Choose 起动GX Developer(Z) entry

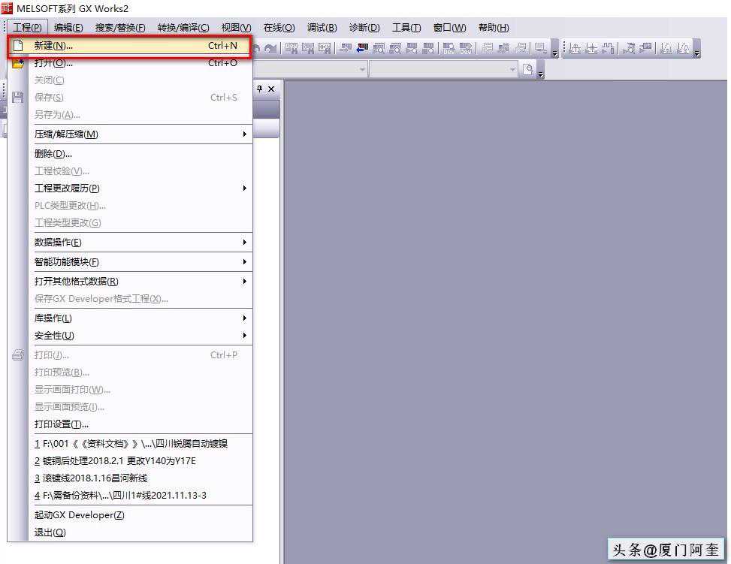[79, 515]
